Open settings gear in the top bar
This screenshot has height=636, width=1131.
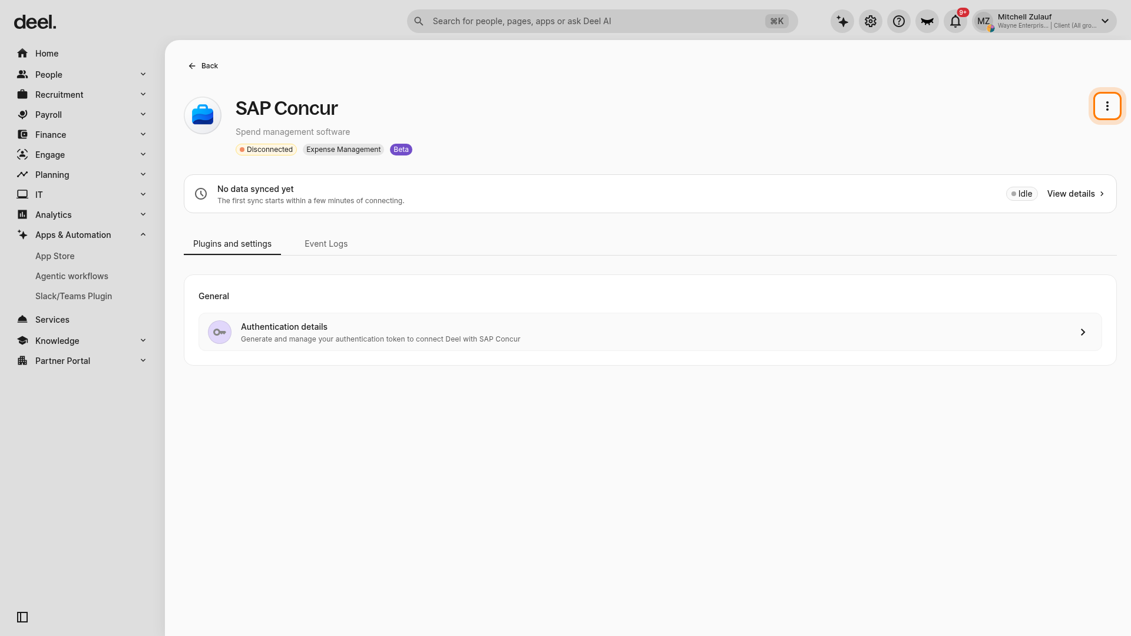click(871, 21)
